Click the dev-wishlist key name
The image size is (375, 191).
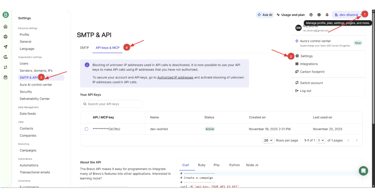click(158, 129)
